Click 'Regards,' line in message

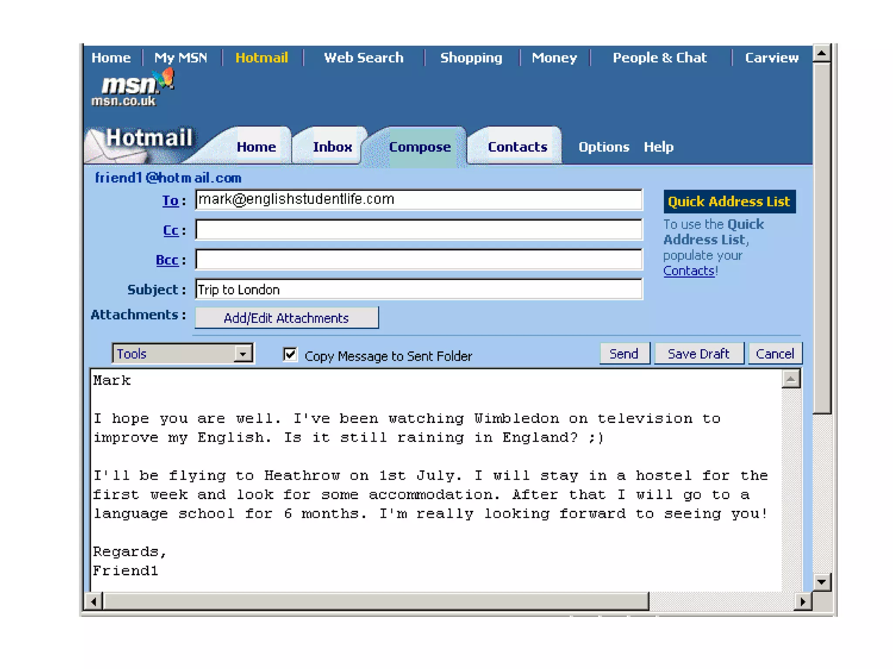click(x=130, y=552)
